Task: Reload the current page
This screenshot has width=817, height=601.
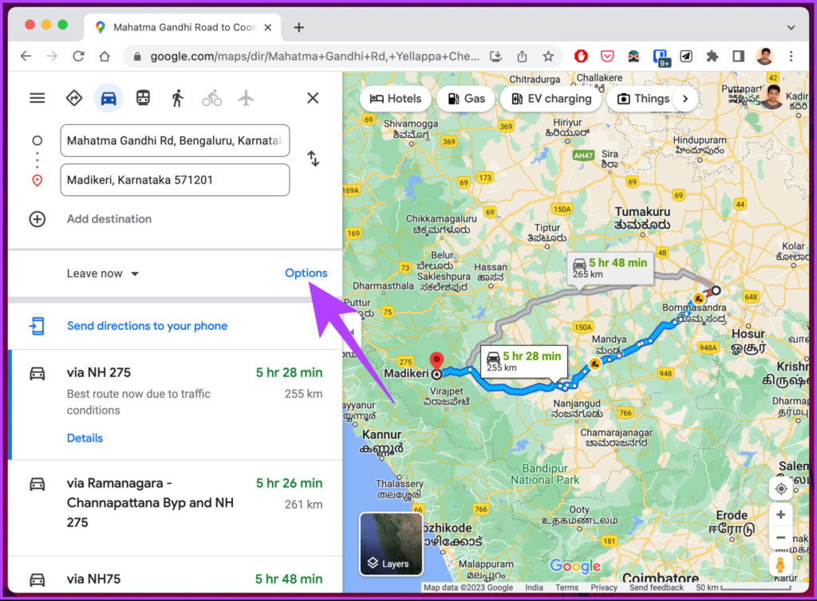Action: [x=78, y=57]
